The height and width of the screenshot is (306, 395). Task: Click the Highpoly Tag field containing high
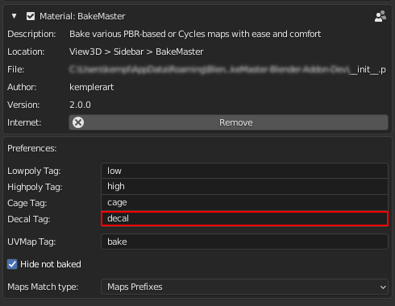tap(244, 187)
